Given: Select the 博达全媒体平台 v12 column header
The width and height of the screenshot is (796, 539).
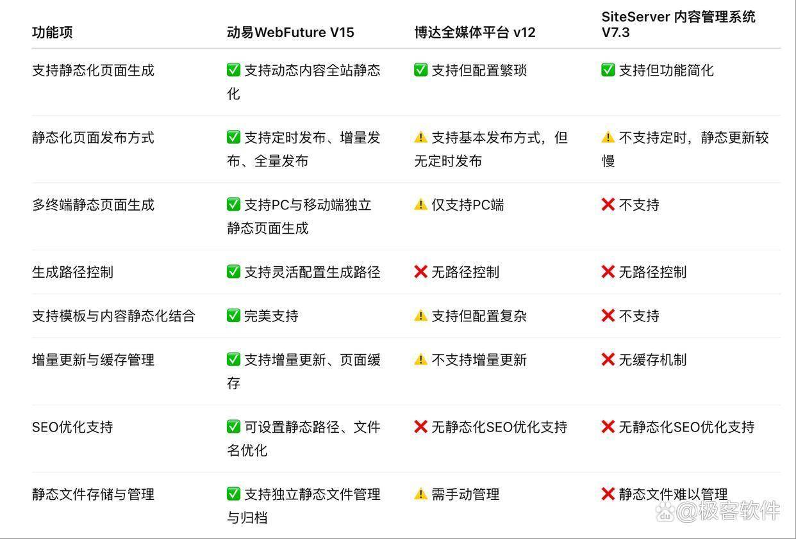Looking at the screenshot, I should 475,32.
